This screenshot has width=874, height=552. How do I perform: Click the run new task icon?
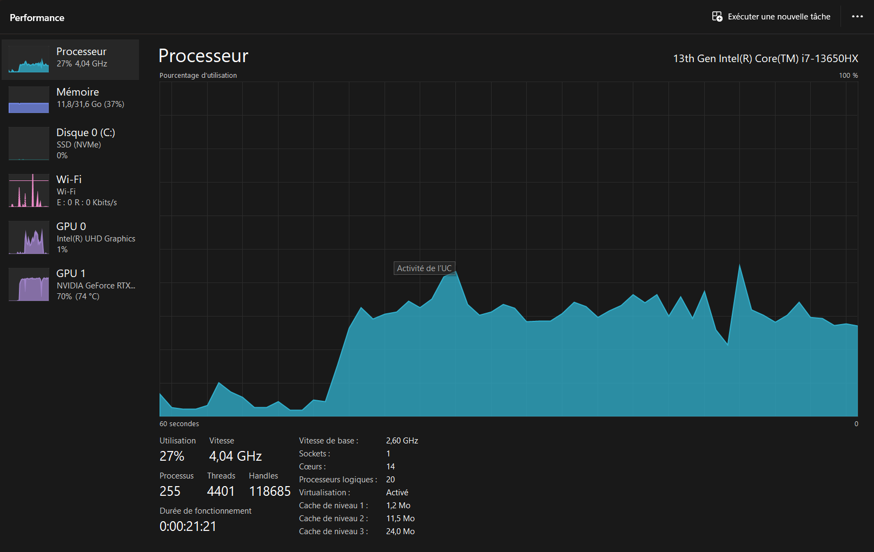point(717,17)
